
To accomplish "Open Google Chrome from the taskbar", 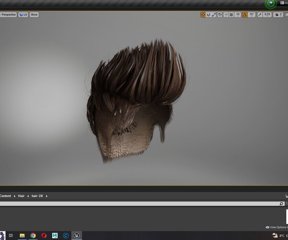I will click(x=33, y=235).
